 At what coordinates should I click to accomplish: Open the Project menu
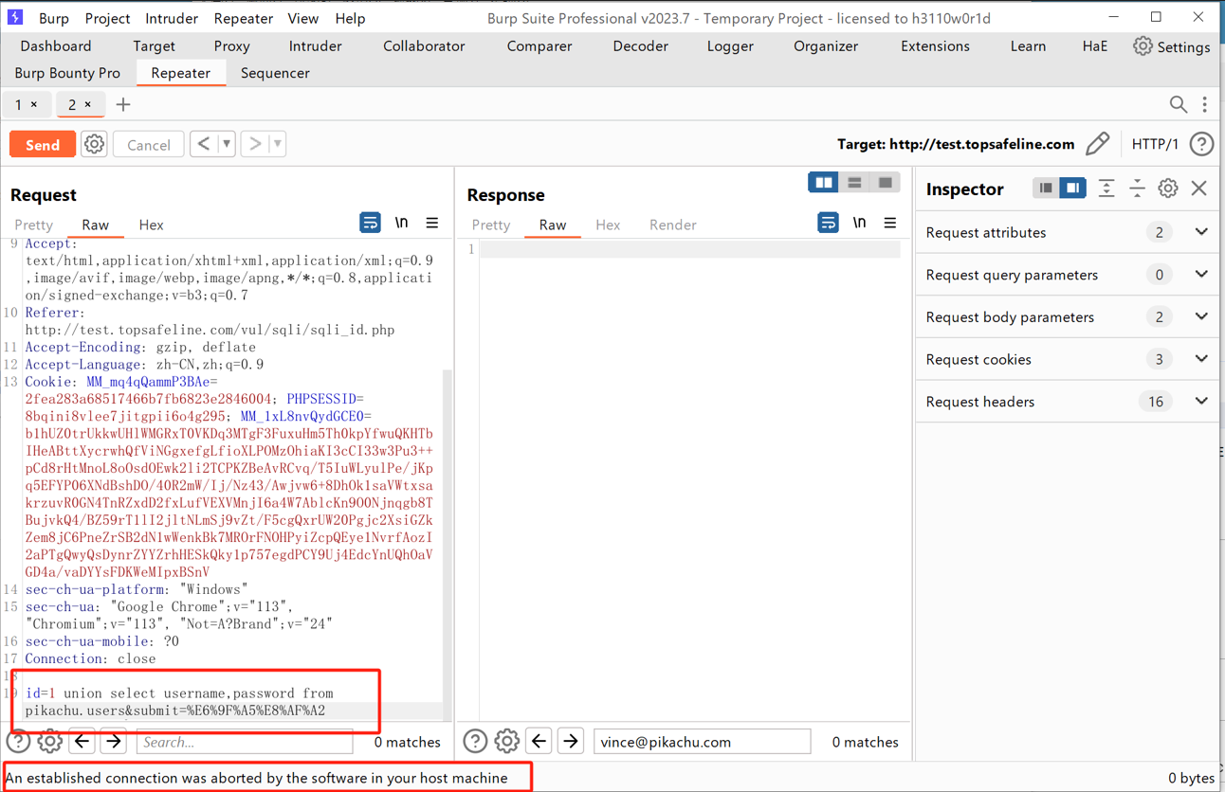click(x=107, y=18)
